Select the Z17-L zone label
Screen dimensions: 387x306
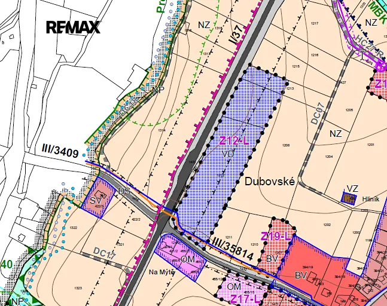245,299
